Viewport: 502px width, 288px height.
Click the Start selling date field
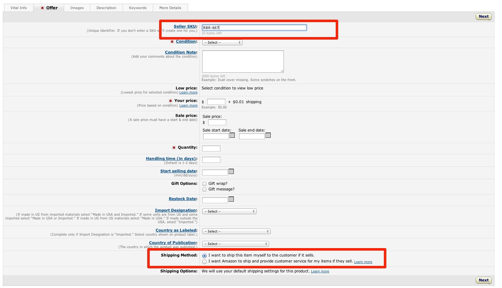215,173
